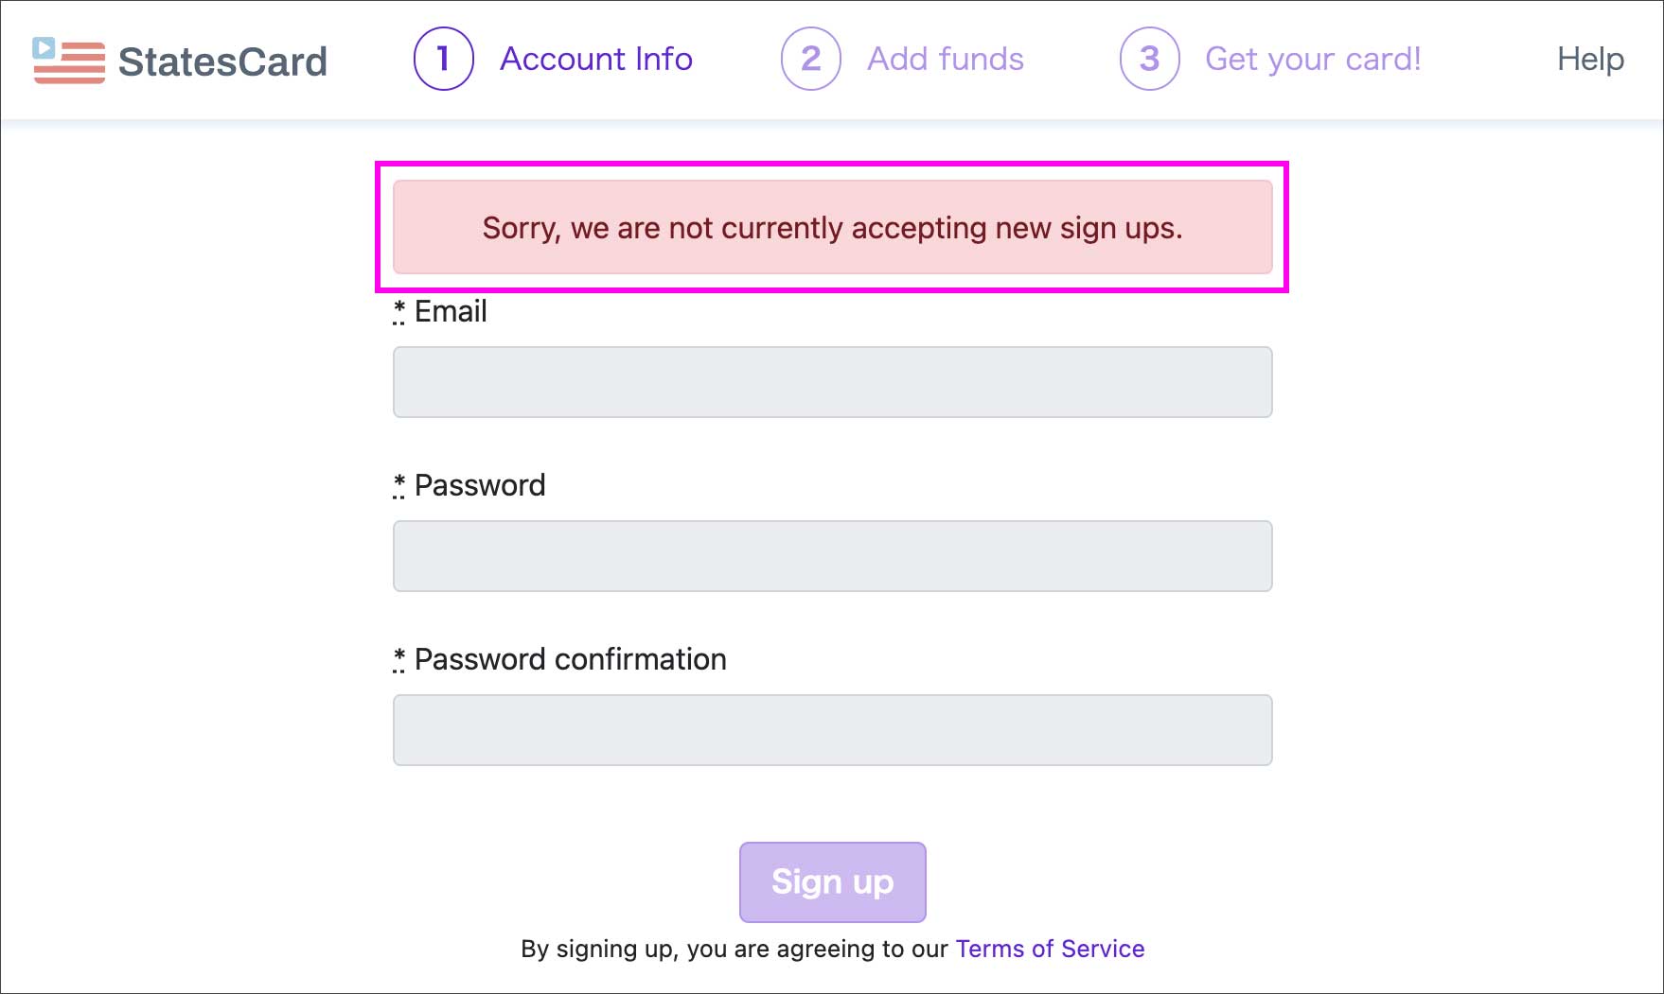Viewport: 1664px width, 994px height.
Task: Focus the Email input field
Action: [832, 382]
